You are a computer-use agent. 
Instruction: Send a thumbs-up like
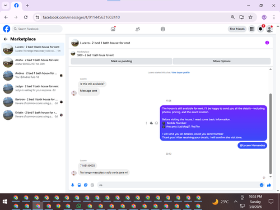[269, 185]
